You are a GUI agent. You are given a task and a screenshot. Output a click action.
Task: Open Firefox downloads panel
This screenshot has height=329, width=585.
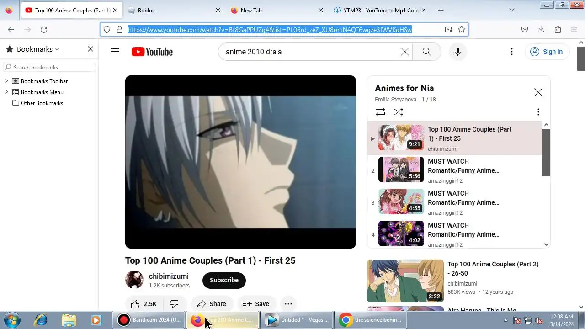[541, 29]
